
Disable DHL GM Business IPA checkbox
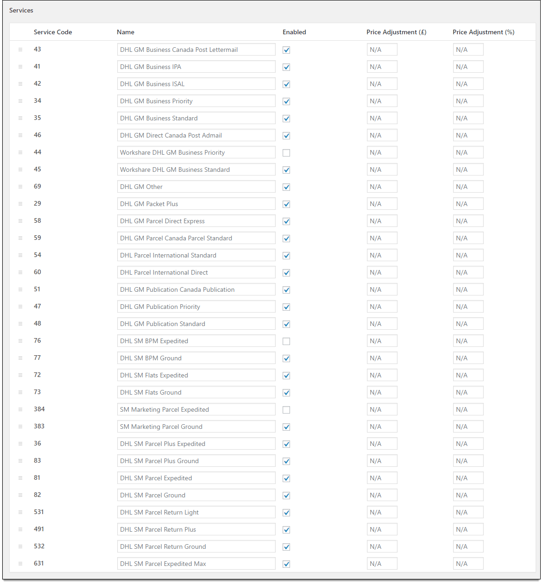click(x=286, y=67)
